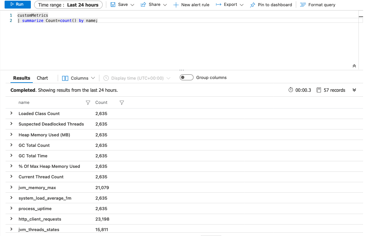Image resolution: width=368 pixels, height=236 pixels.
Task: Expand the results details with the double chevron
Action: click(x=354, y=90)
